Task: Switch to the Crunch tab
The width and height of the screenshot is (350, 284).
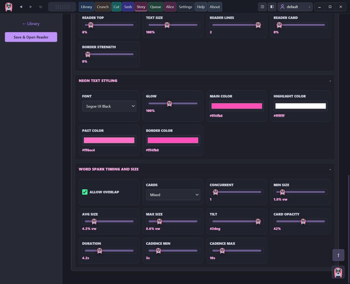Action: pyautogui.click(x=103, y=7)
